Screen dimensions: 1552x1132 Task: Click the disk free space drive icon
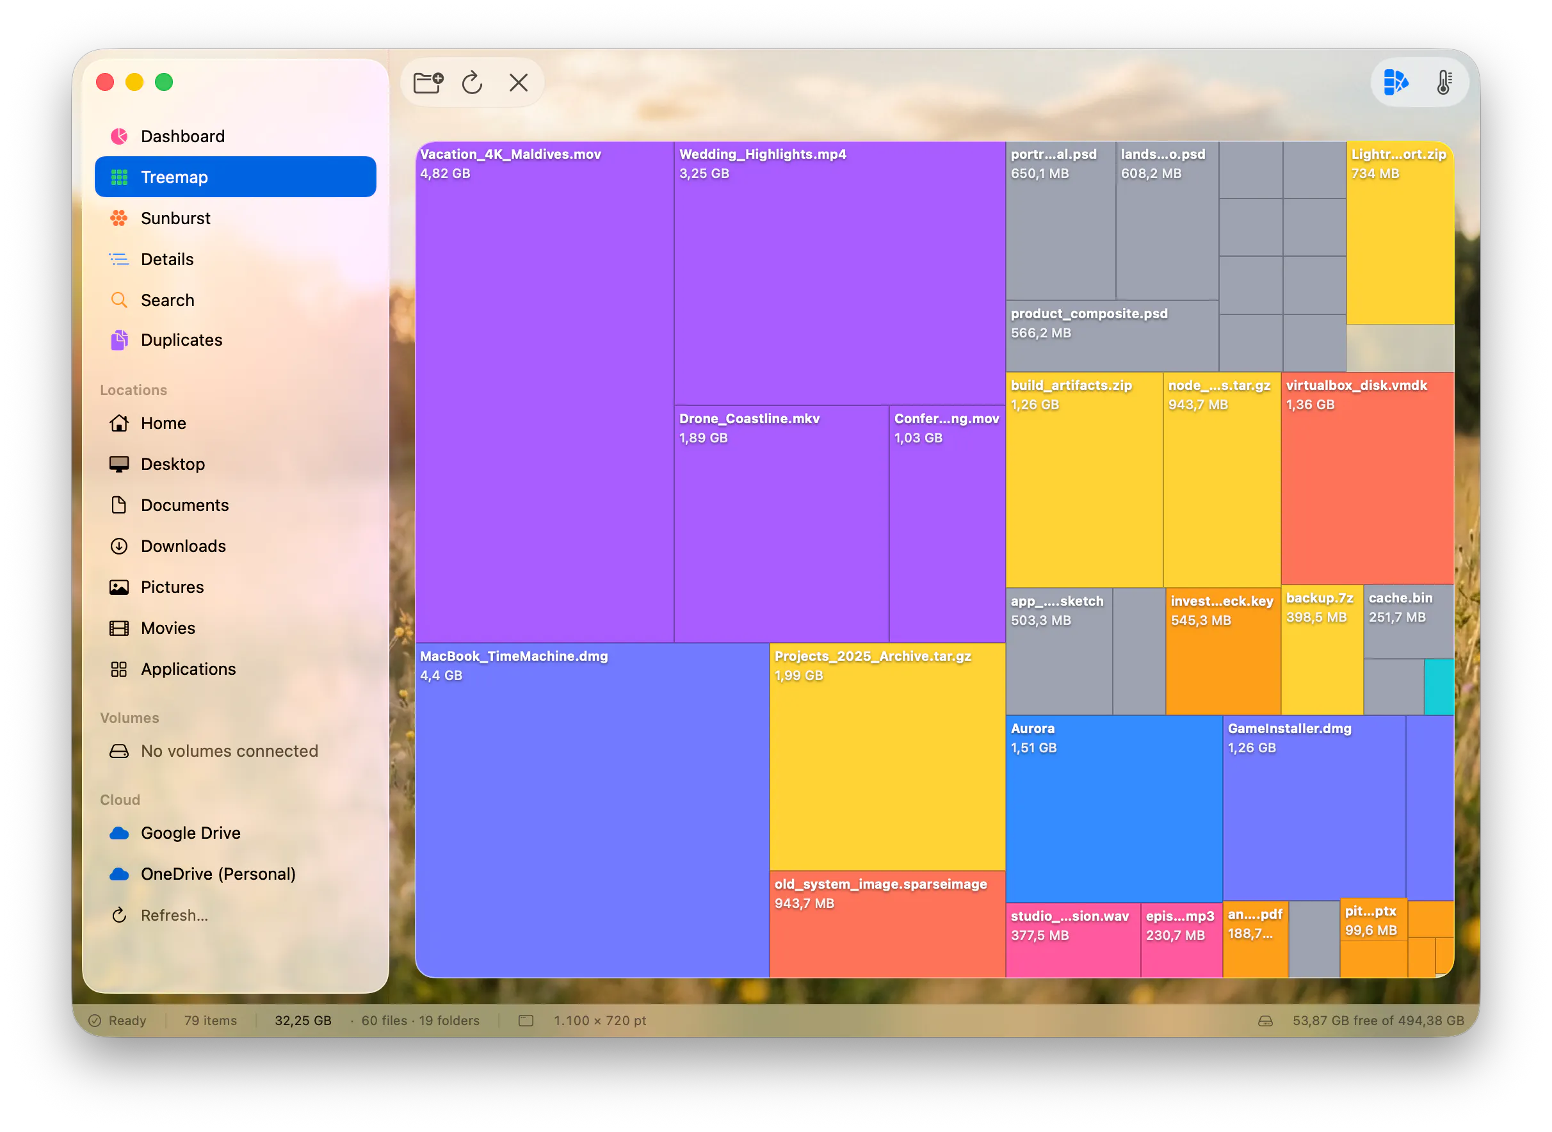coord(1265,1021)
